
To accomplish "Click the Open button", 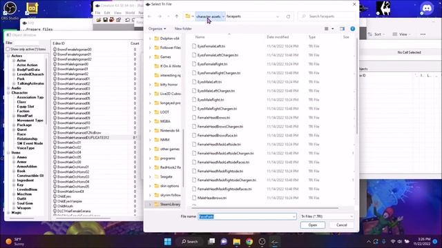I will click(313, 225).
